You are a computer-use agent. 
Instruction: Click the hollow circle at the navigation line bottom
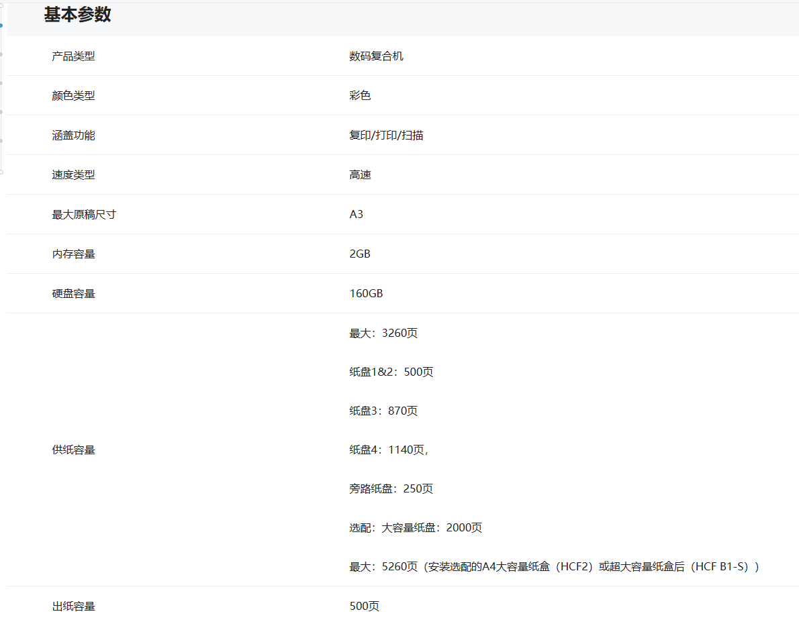tap(1, 172)
